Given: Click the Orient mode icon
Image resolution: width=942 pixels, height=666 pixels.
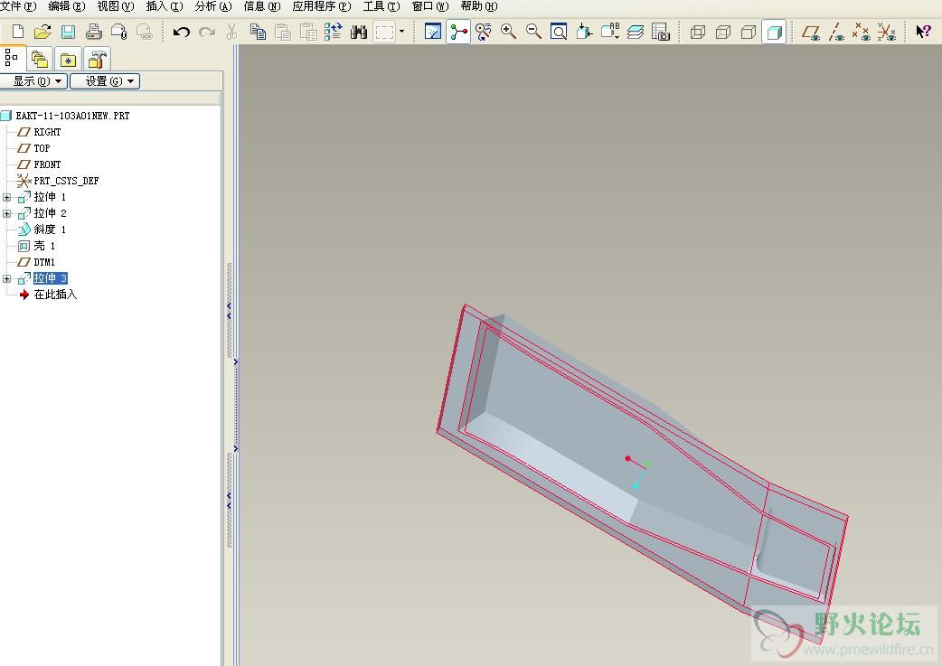Looking at the screenshot, I should coord(483,32).
